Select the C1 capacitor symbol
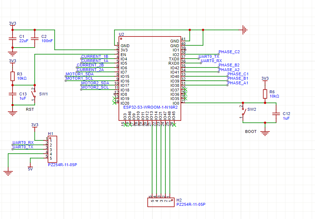This screenshot has width=315, height=219. click(x=13, y=39)
